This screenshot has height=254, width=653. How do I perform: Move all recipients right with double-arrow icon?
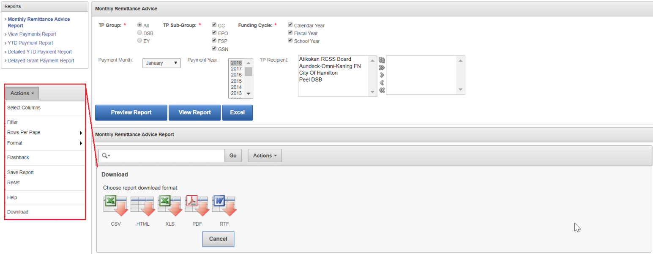click(x=382, y=68)
